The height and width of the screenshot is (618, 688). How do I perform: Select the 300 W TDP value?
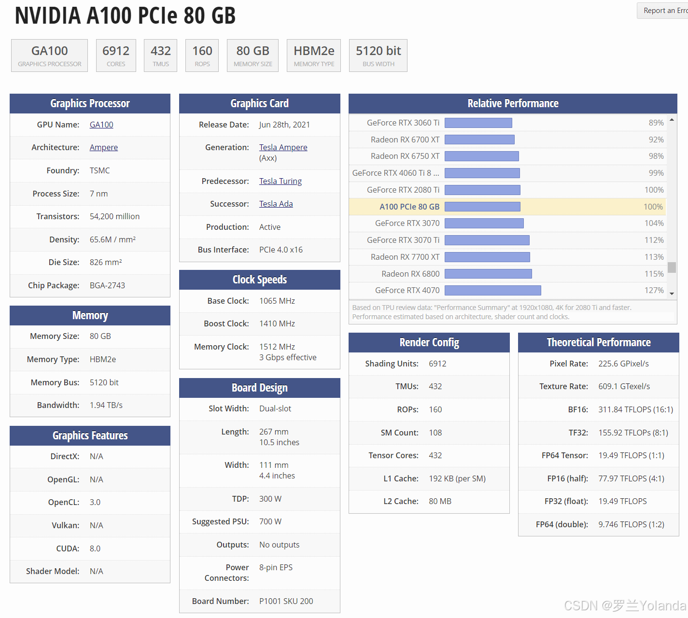(x=270, y=499)
